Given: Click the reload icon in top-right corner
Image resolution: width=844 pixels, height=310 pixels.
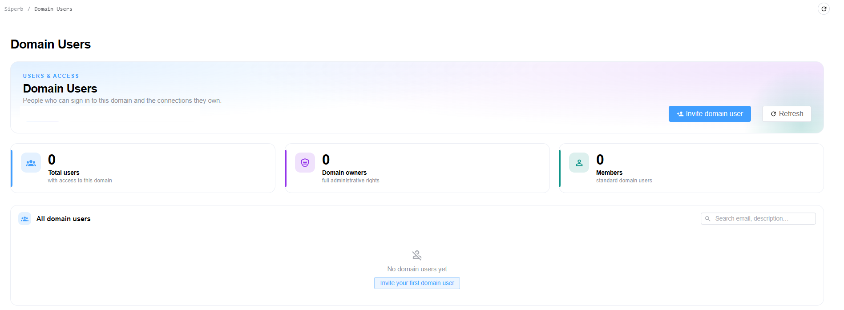Looking at the screenshot, I should tap(824, 9).
